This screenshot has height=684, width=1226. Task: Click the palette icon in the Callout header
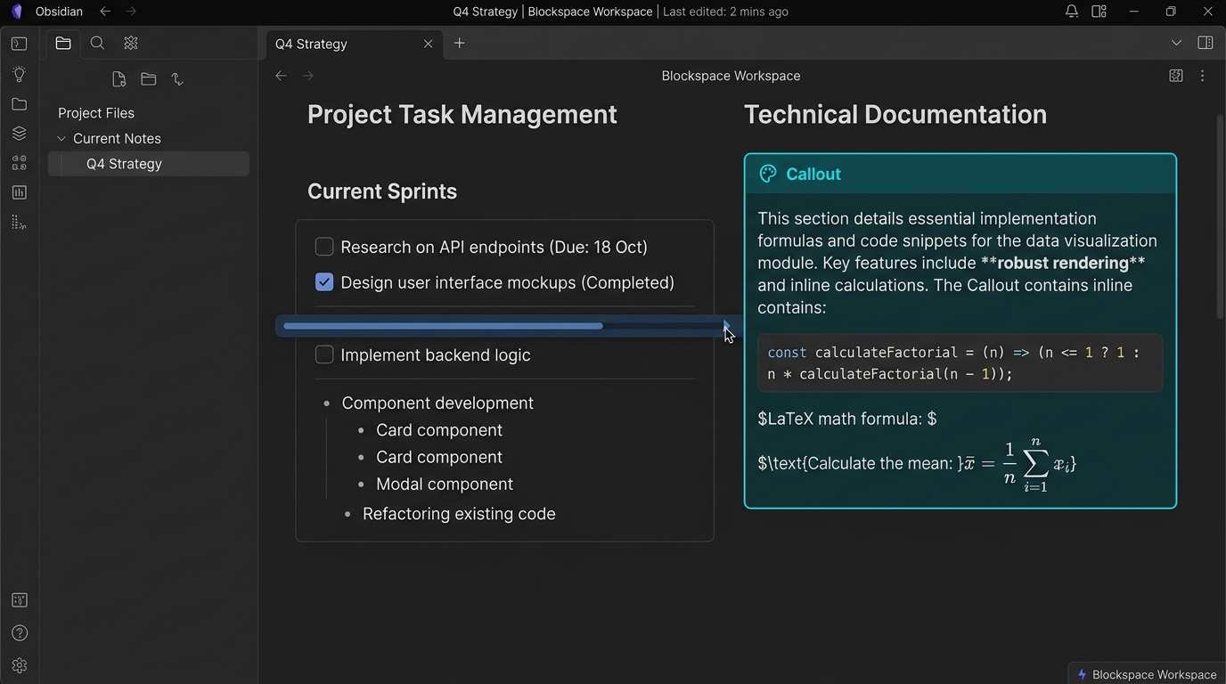pyautogui.click(x=767, y=174)
